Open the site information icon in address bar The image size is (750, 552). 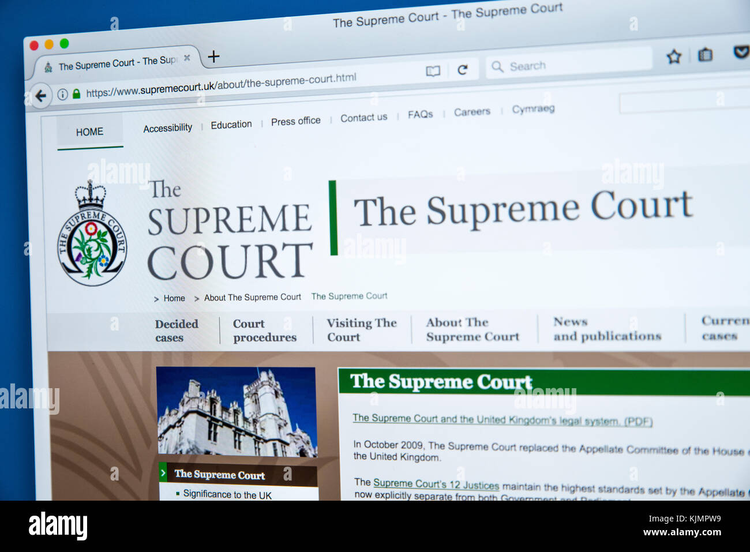(62, 95)
